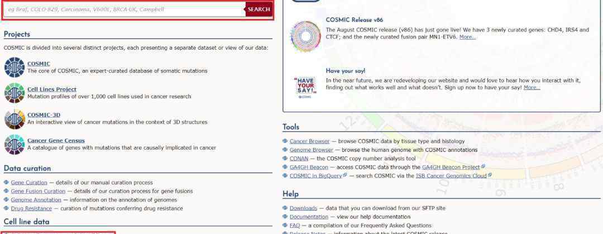The image size is (603, 234).
Task: Select the Help section heading
Action: pos(290,194)
